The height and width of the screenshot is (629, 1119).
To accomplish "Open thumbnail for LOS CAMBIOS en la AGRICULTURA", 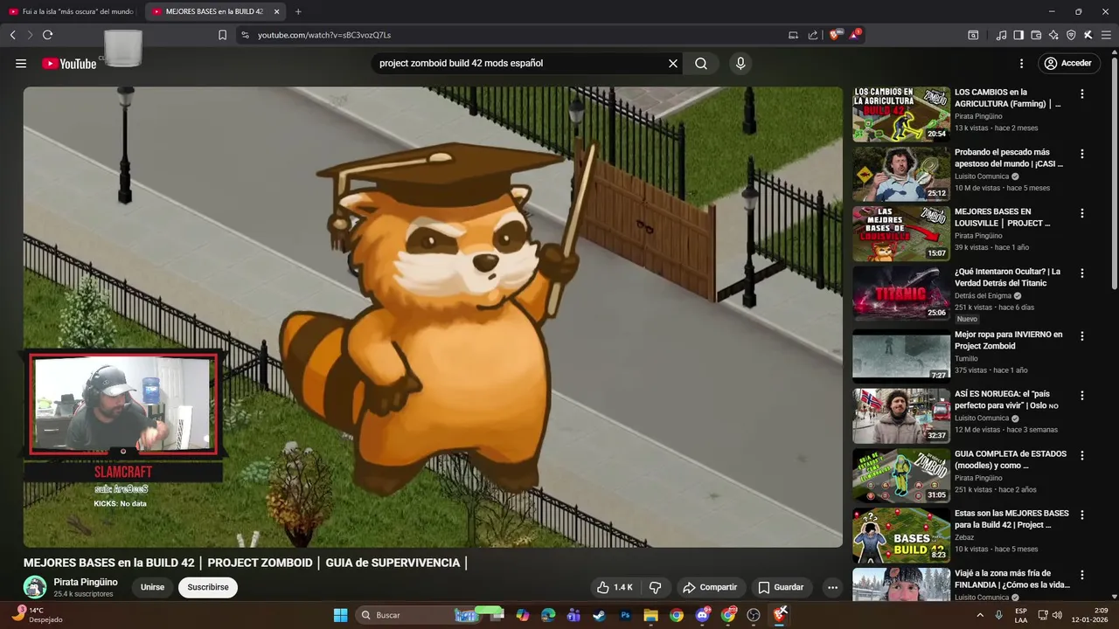I will point(901,114).
